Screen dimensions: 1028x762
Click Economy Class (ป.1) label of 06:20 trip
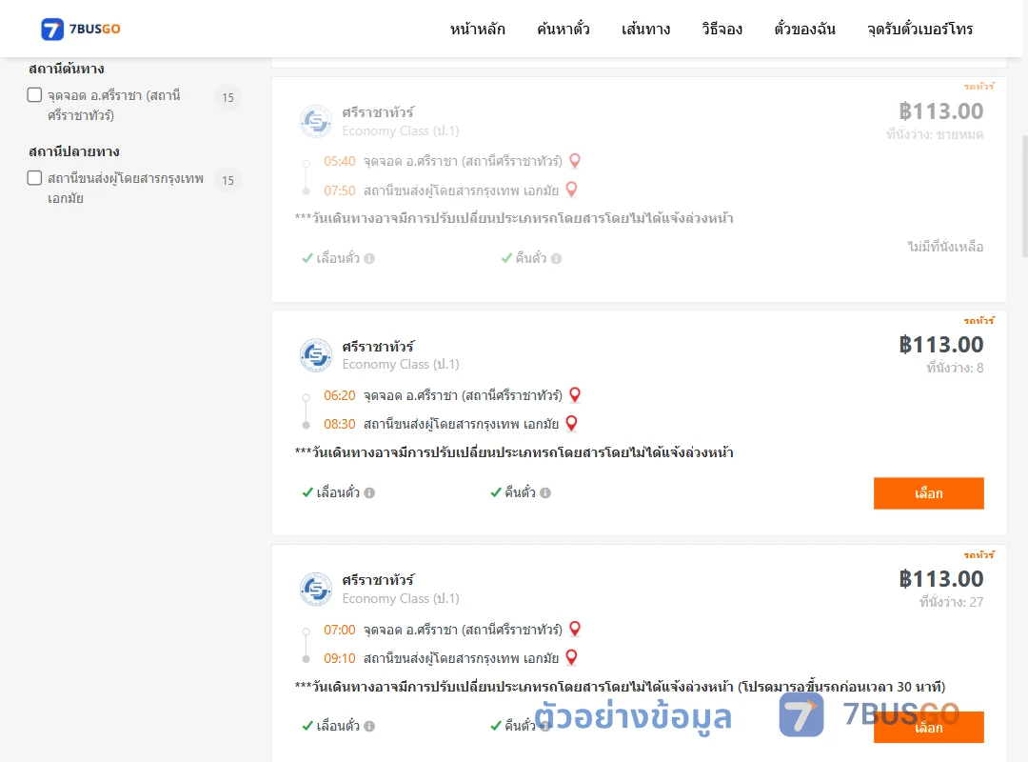[401, 364]
